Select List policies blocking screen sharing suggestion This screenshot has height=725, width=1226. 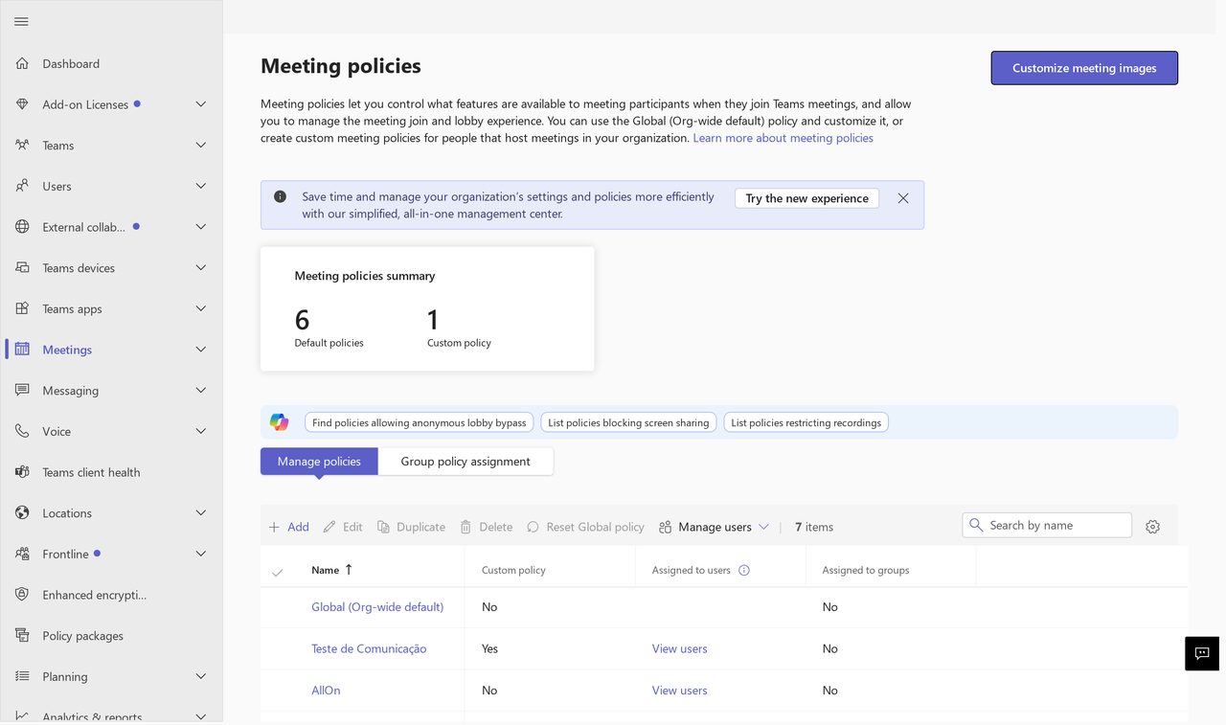coord(628,422)
